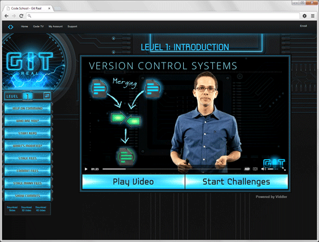Click the video player play icon
319x242 pixels.
pyautogui.click(x=86, y=169)
